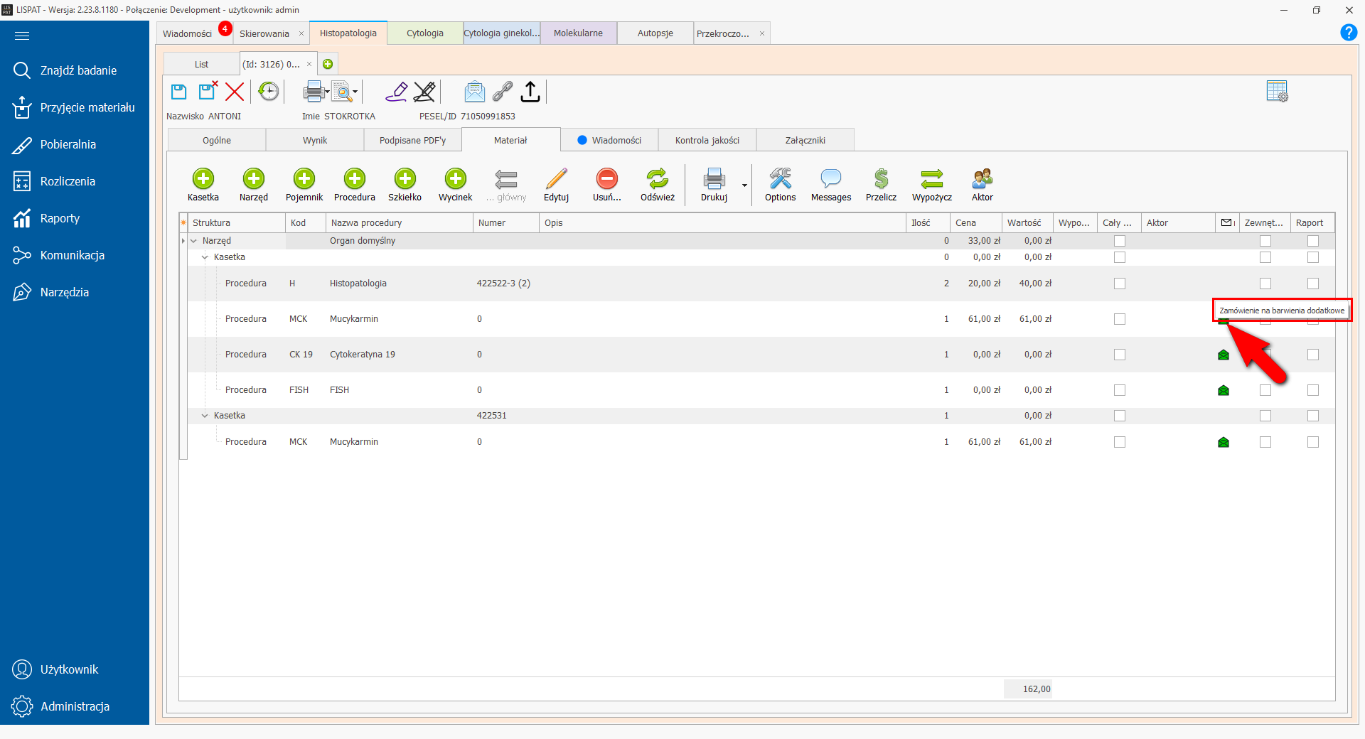Collapse the Narzęd tree node
This screenshot has width=1365, height=739.
tap(193, 241)
